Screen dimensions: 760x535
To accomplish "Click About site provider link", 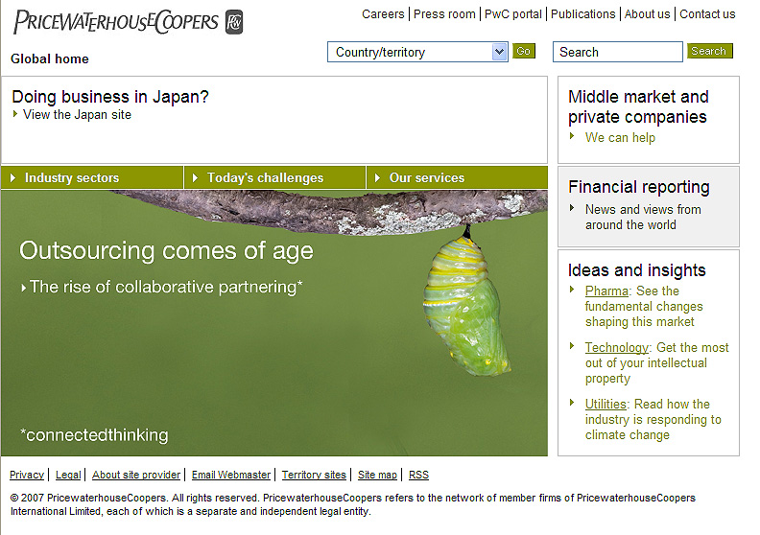I will [136, 475].
